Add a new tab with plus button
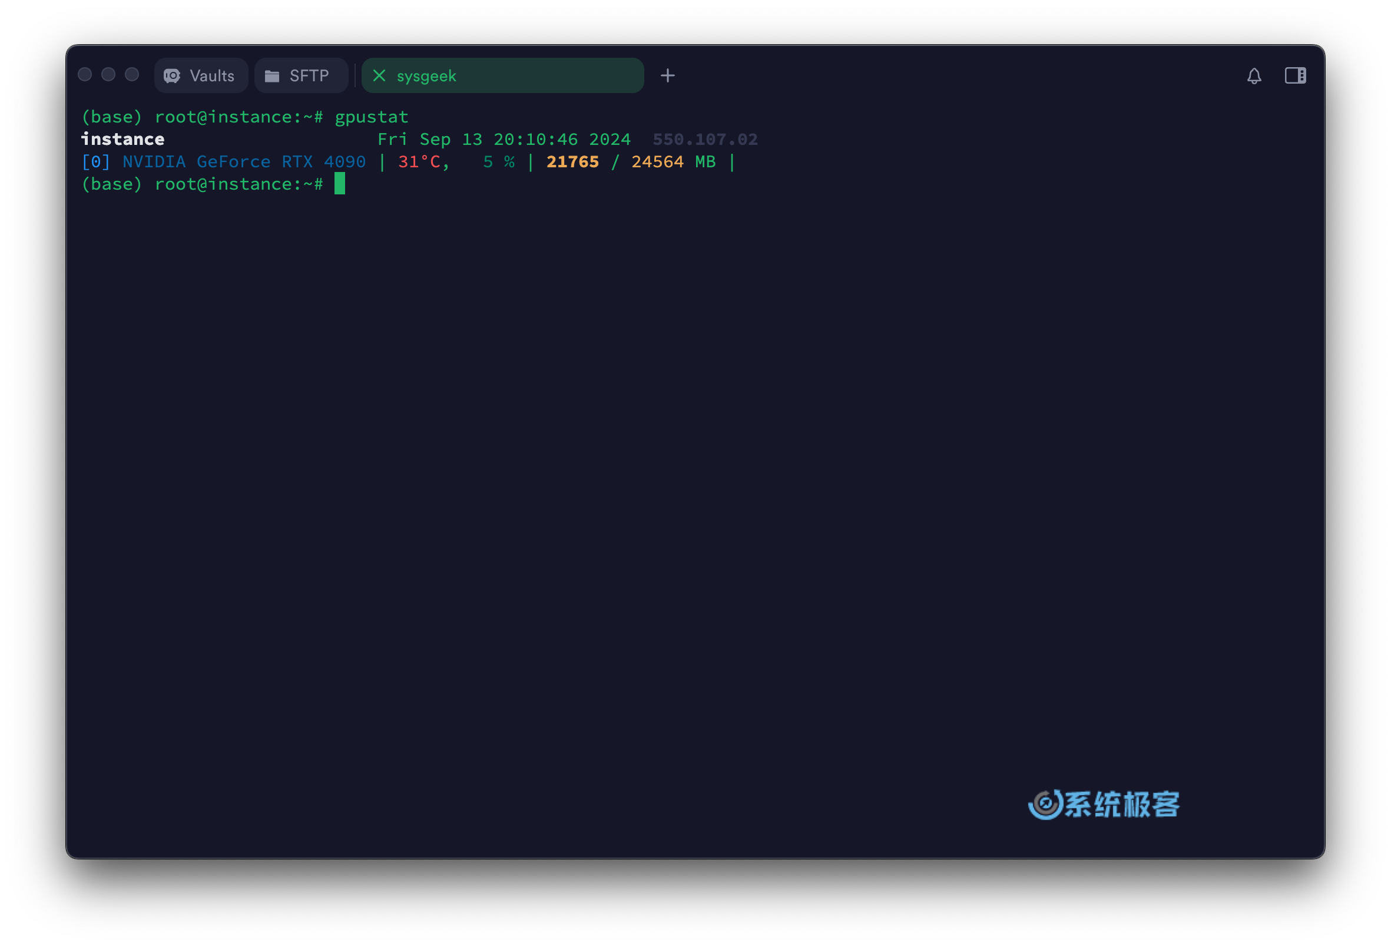1391x946 pixels. [x=667, y=75]
